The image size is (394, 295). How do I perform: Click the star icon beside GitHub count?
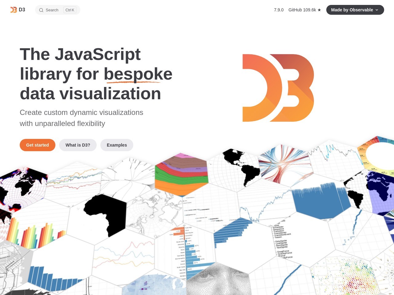click(x=319, y=10)
